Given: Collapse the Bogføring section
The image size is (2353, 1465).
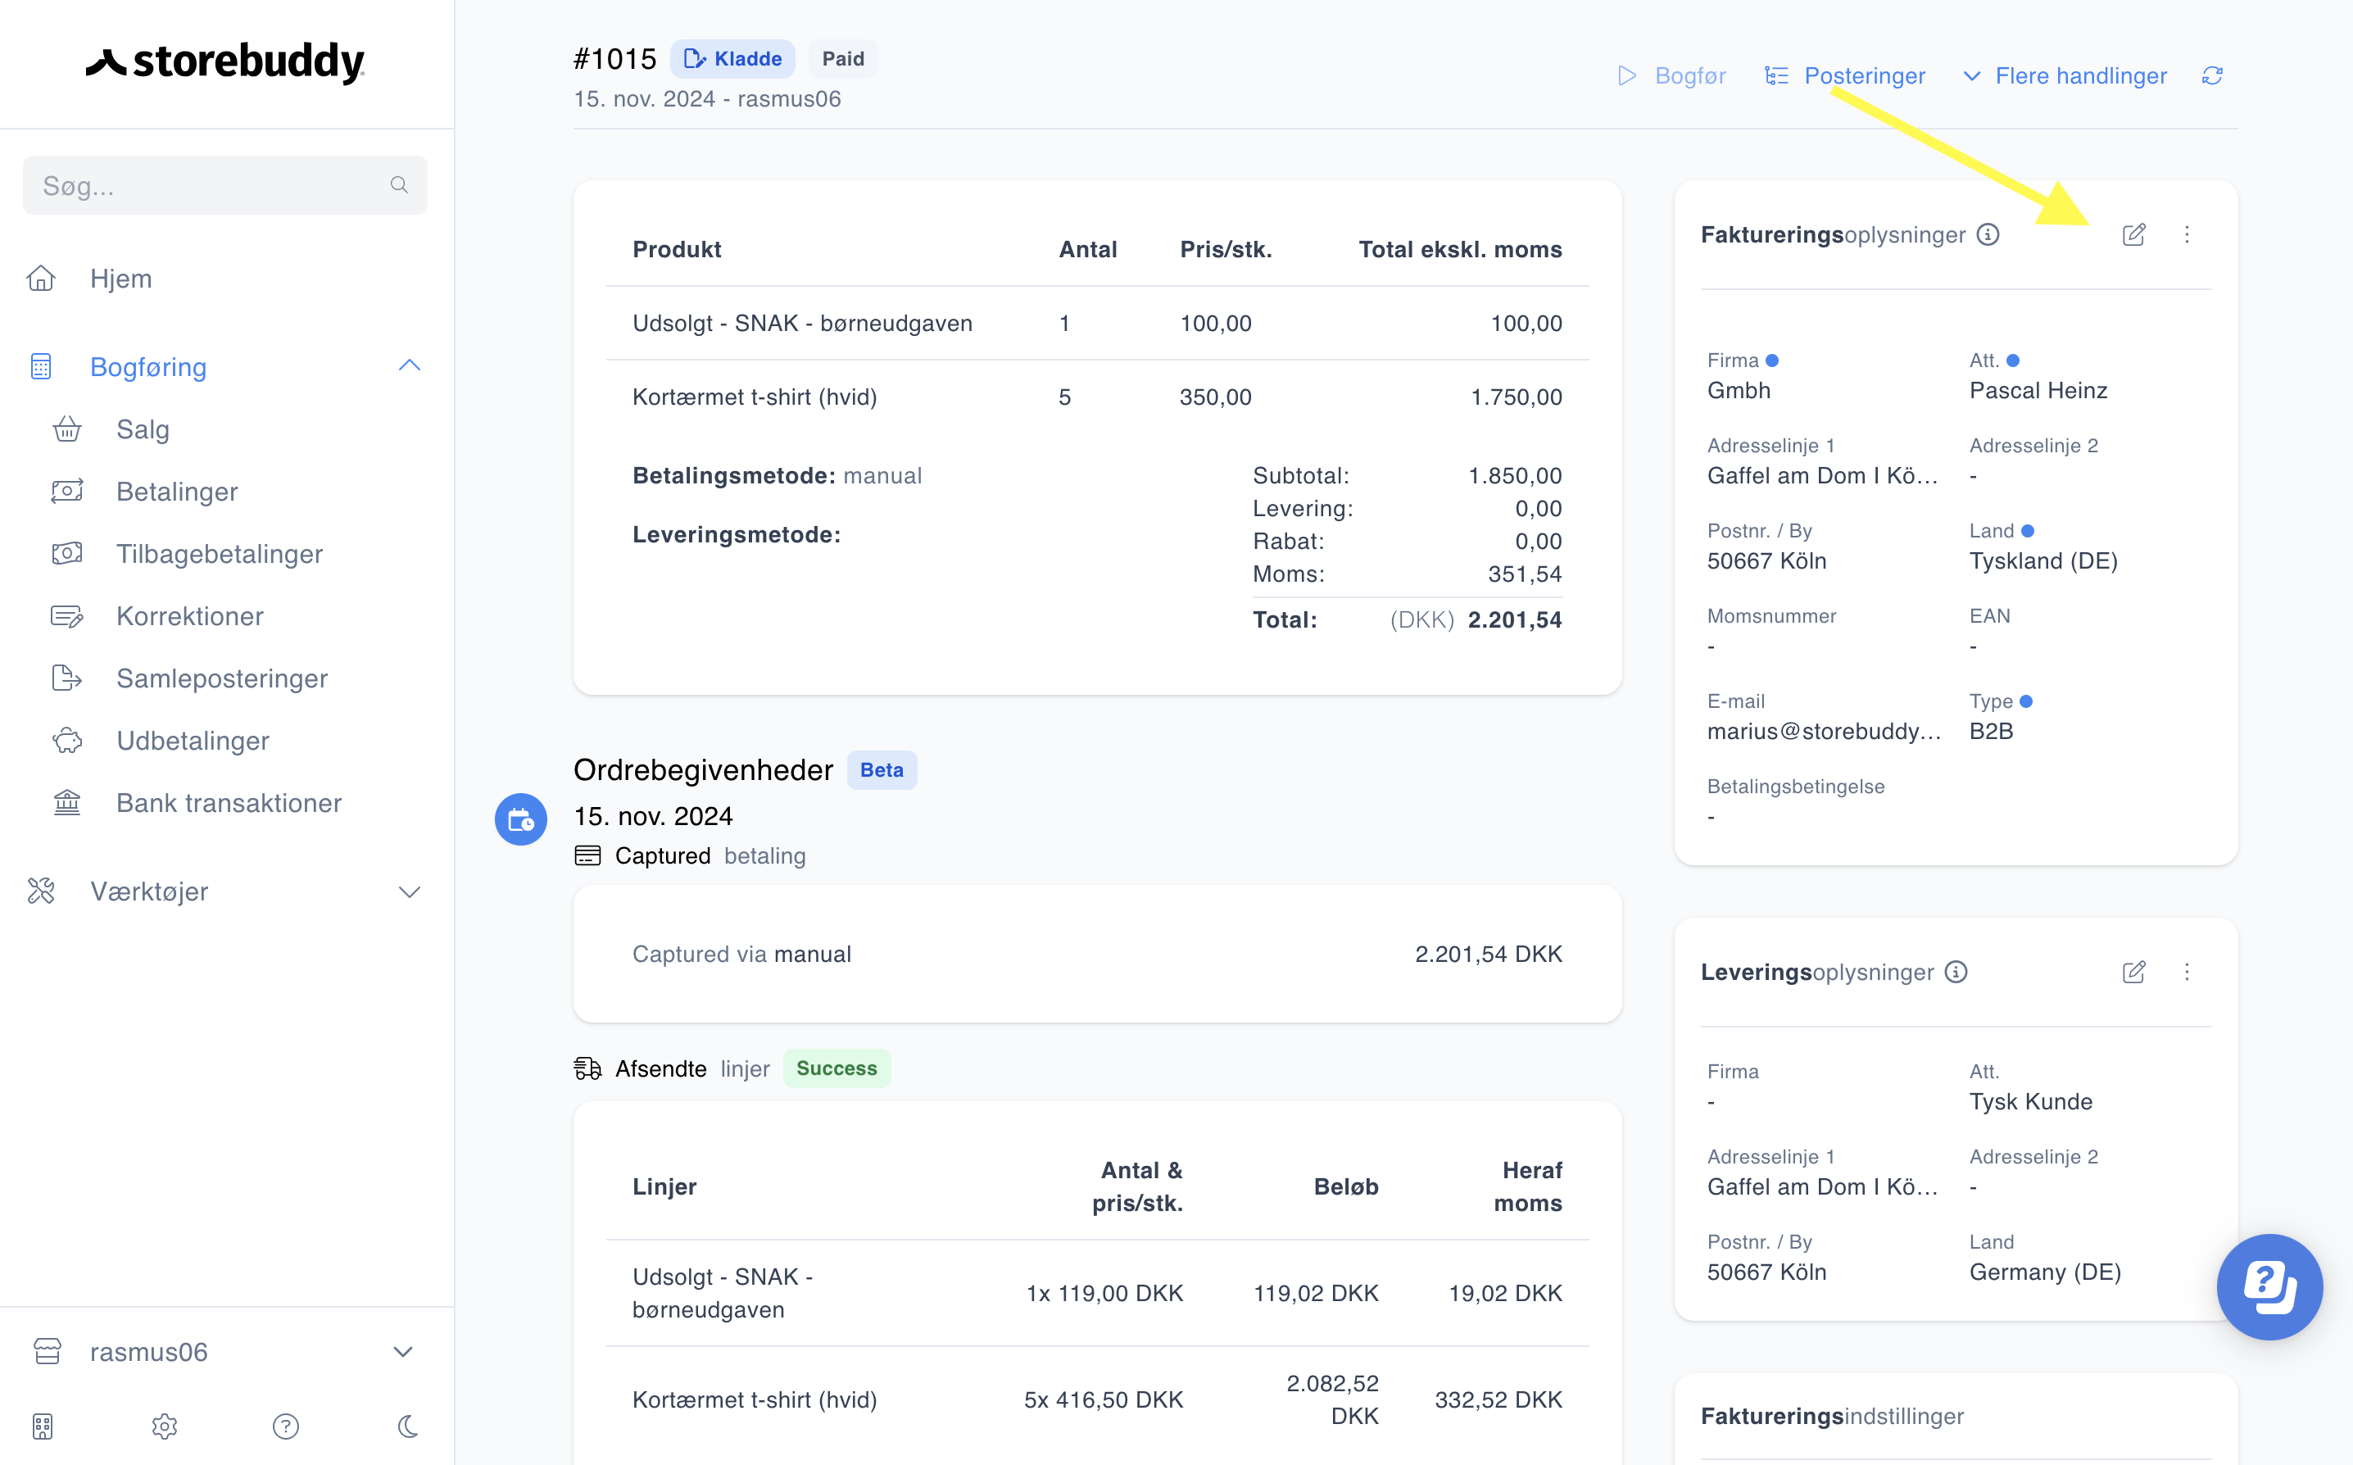Looking at the screenshot, I should [410, 365].
